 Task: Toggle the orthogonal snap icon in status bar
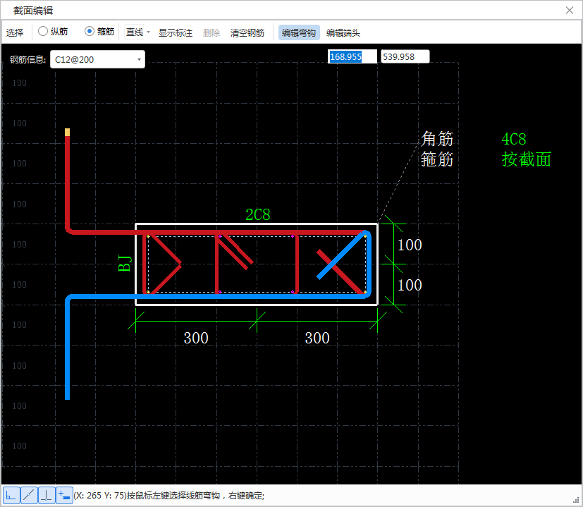pyautogui.click(x=11, y=496)
